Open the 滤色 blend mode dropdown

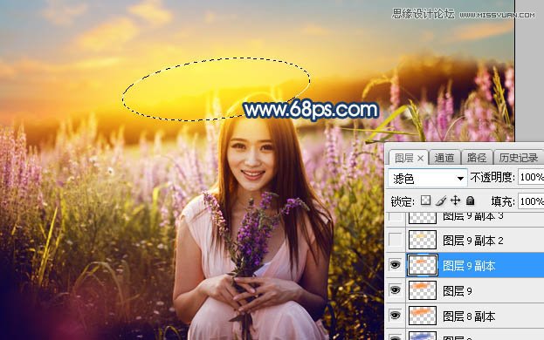pyautogui.click(x=428, y=179)
